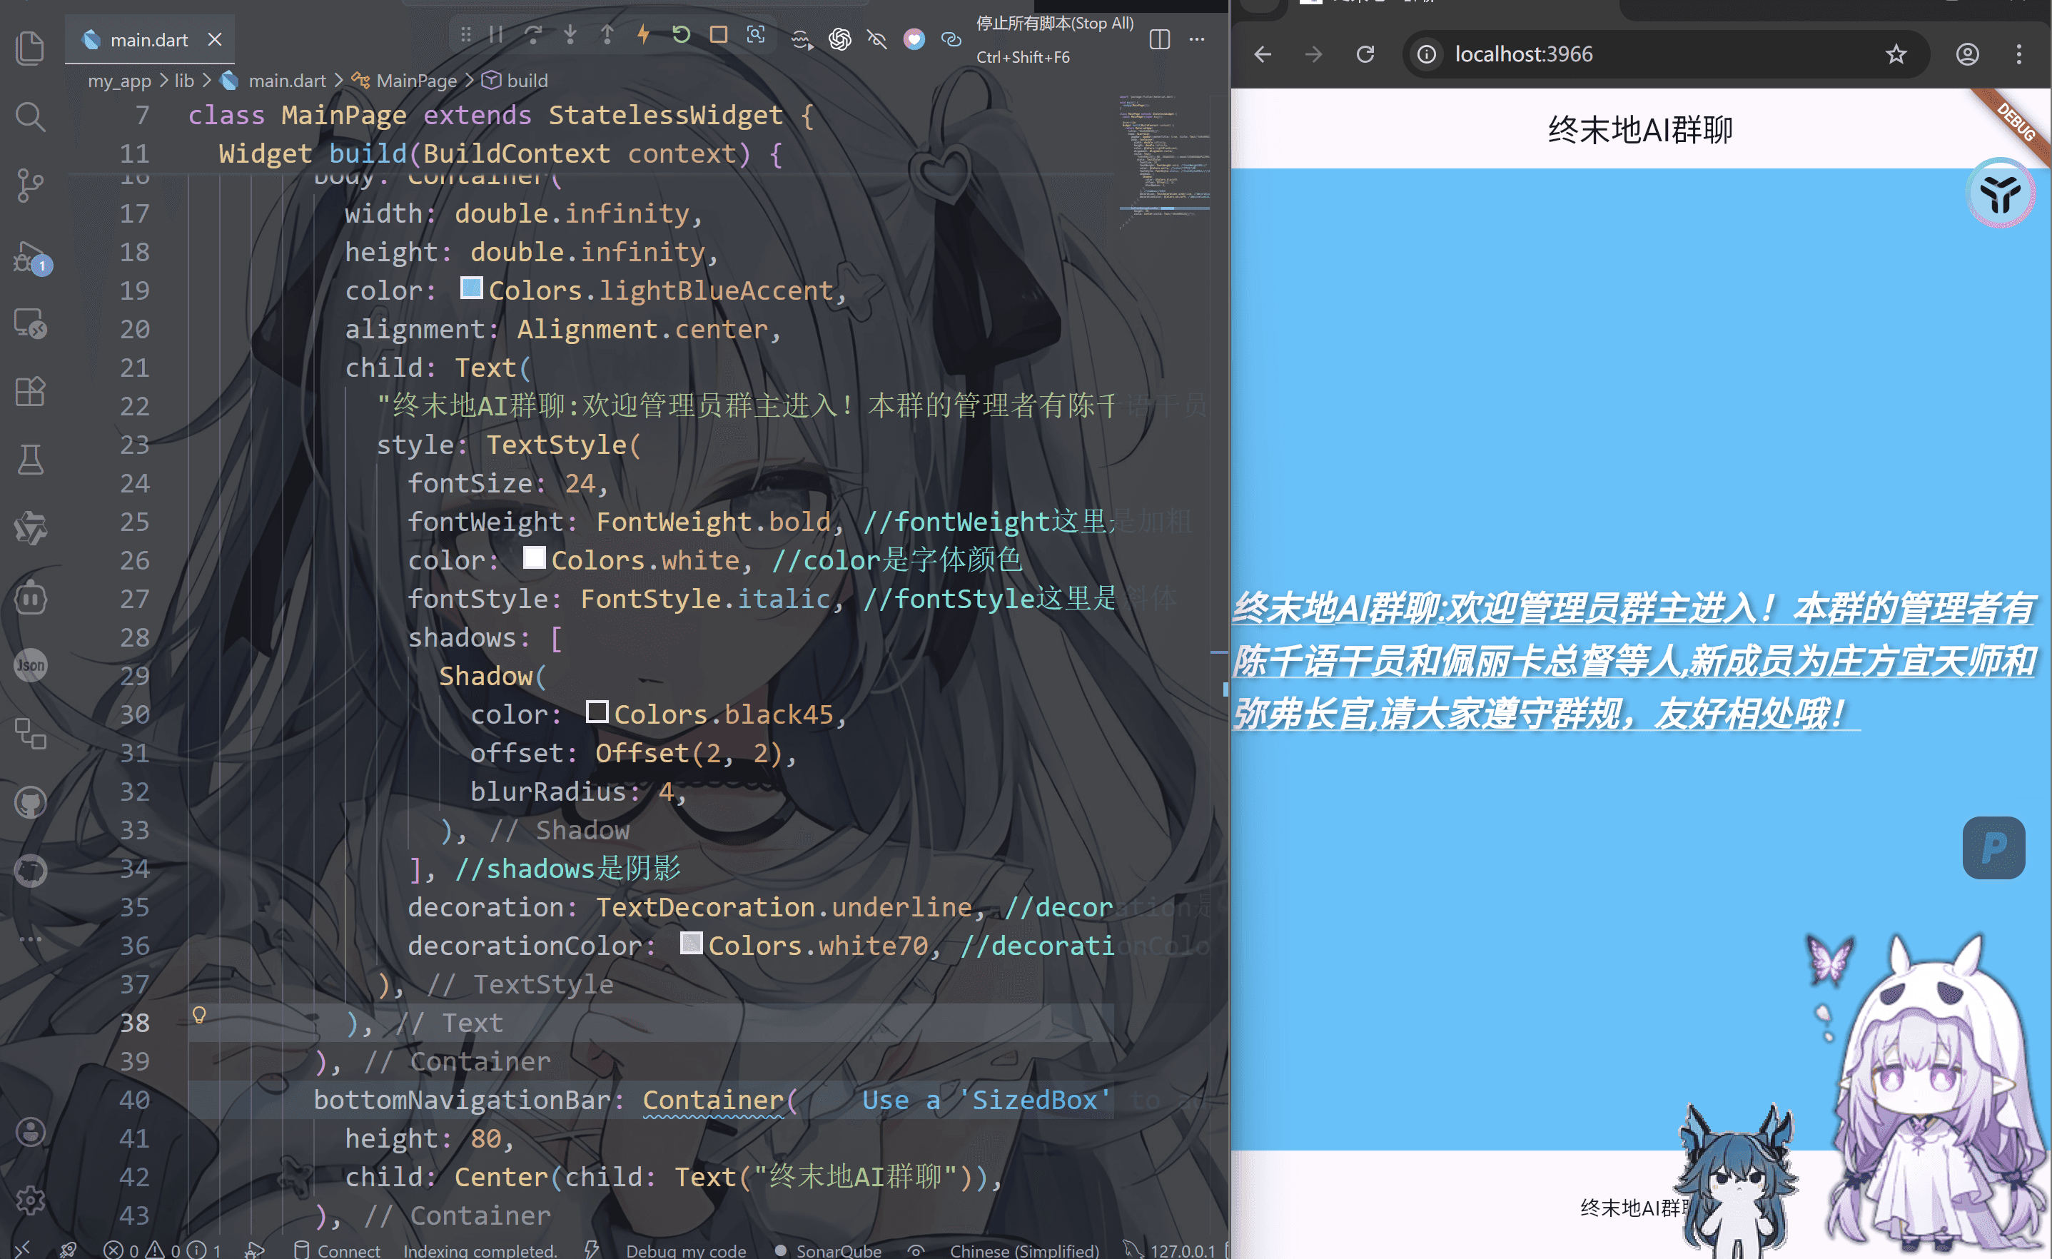Close the main.dart tab

pos(215,39)
